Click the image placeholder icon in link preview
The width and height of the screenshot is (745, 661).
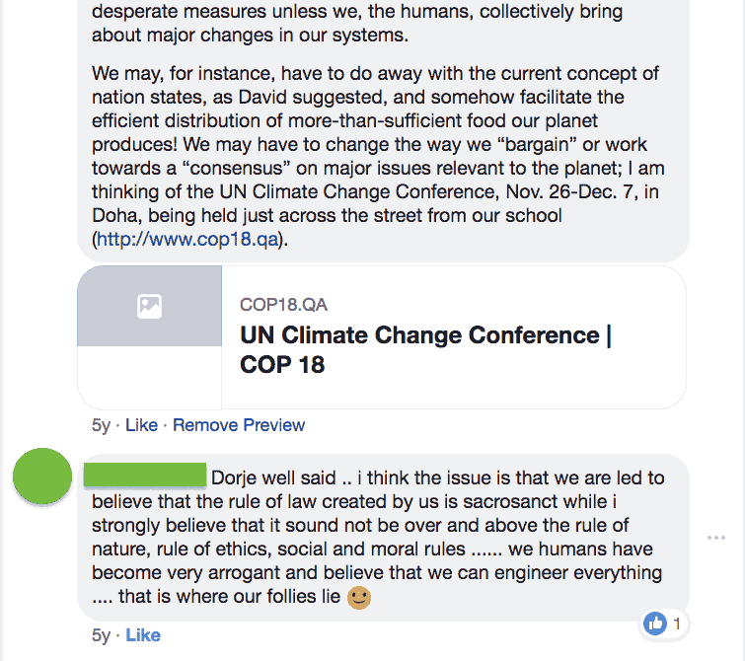pos(149,307)
